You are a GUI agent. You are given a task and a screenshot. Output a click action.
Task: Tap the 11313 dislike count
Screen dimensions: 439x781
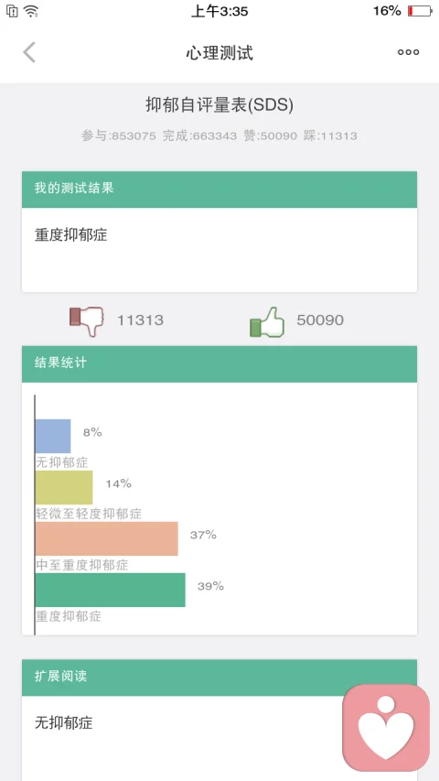tap(140, 320)
